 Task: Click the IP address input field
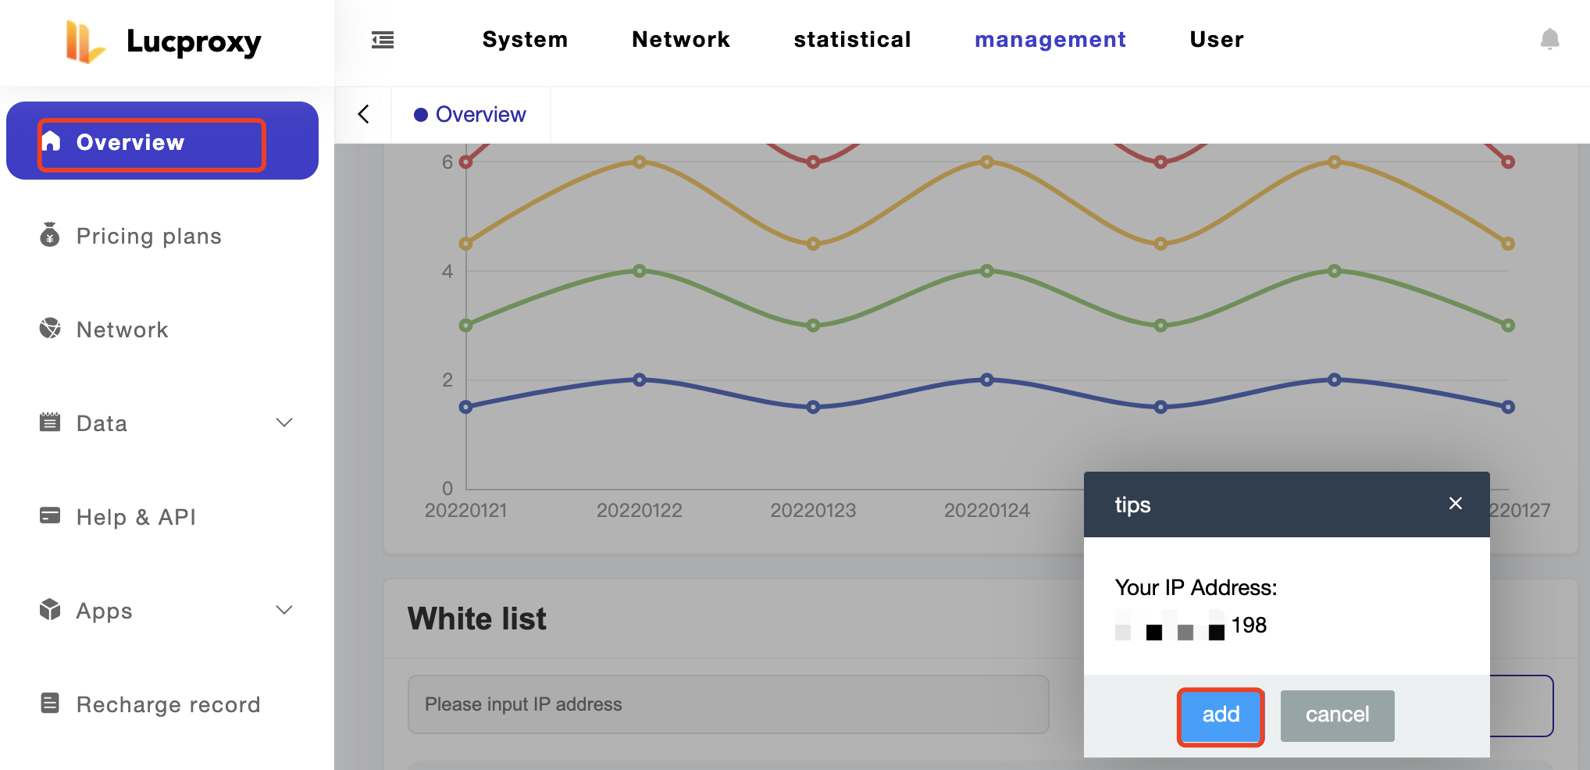pyautogui.click(x=728, y=704)
